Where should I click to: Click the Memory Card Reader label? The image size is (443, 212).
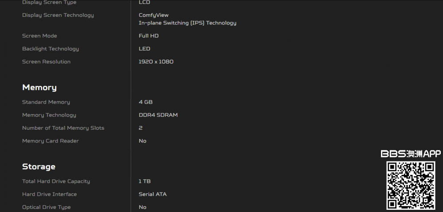(51, 141)
